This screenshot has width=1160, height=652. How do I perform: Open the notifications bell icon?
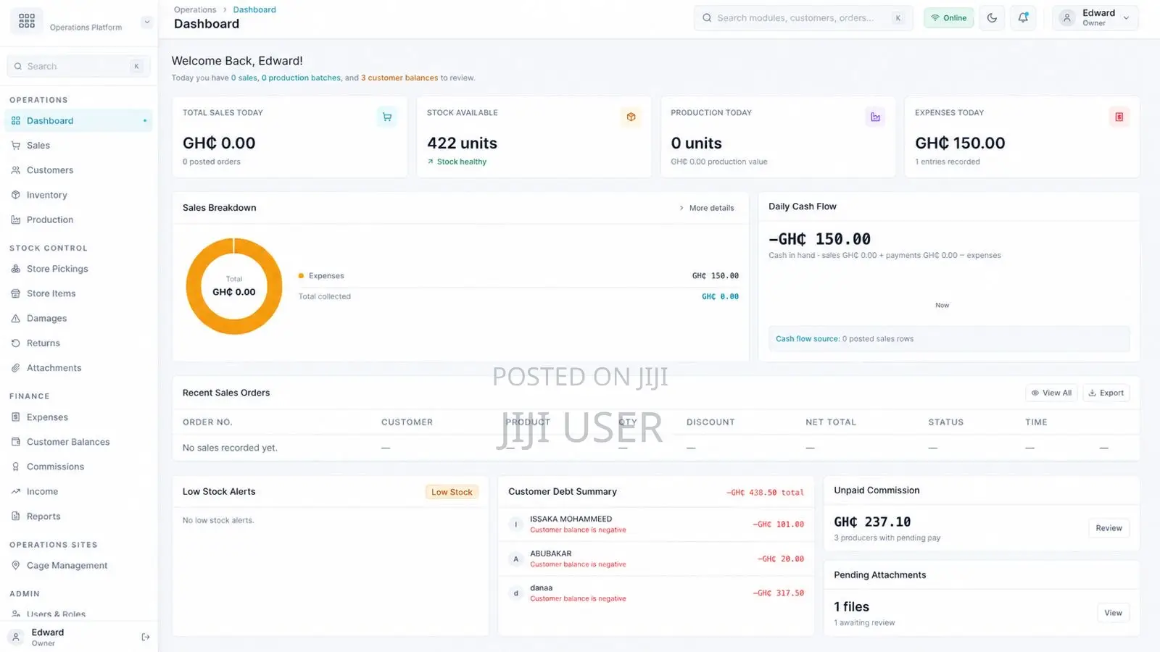(1023, 18)
